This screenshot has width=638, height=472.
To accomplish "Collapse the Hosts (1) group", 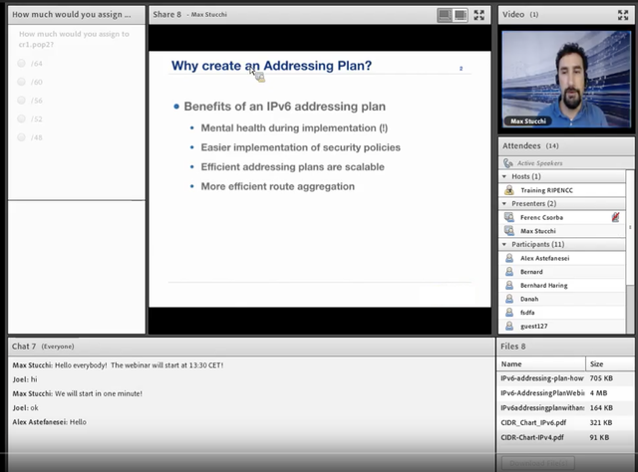I will [x=504, y=176].
